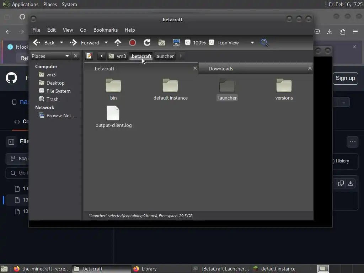Open the Home folder toolbar icon

pos(162,43)
